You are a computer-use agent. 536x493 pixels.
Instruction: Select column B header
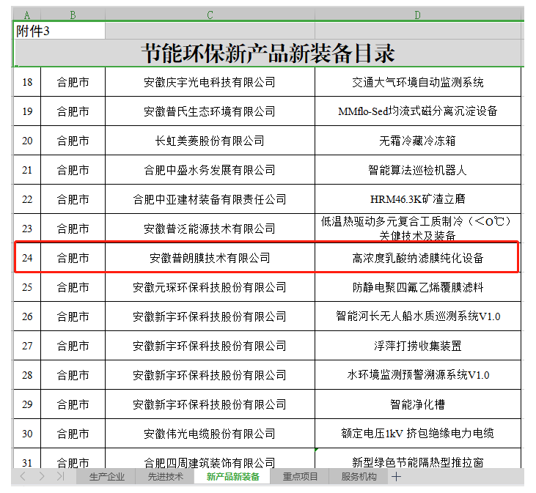(73, 15)
